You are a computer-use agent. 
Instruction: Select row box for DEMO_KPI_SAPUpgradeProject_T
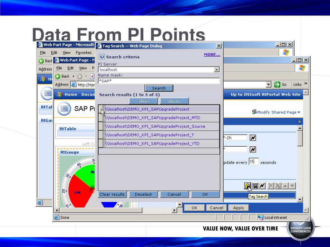point(101,135)
